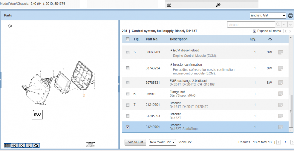Check the box for Bracket 31286393
The height and width of the screenshot is (151, 294).
coord(128,116)
